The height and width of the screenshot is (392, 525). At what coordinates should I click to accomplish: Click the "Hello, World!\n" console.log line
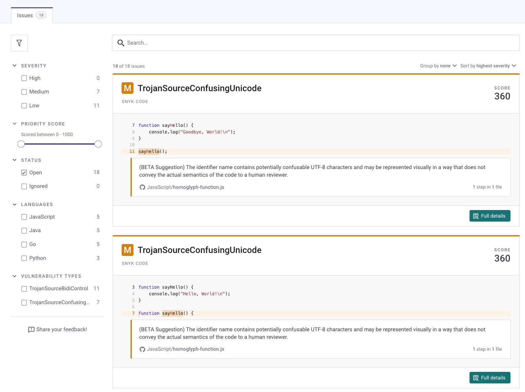coord(189,294)
